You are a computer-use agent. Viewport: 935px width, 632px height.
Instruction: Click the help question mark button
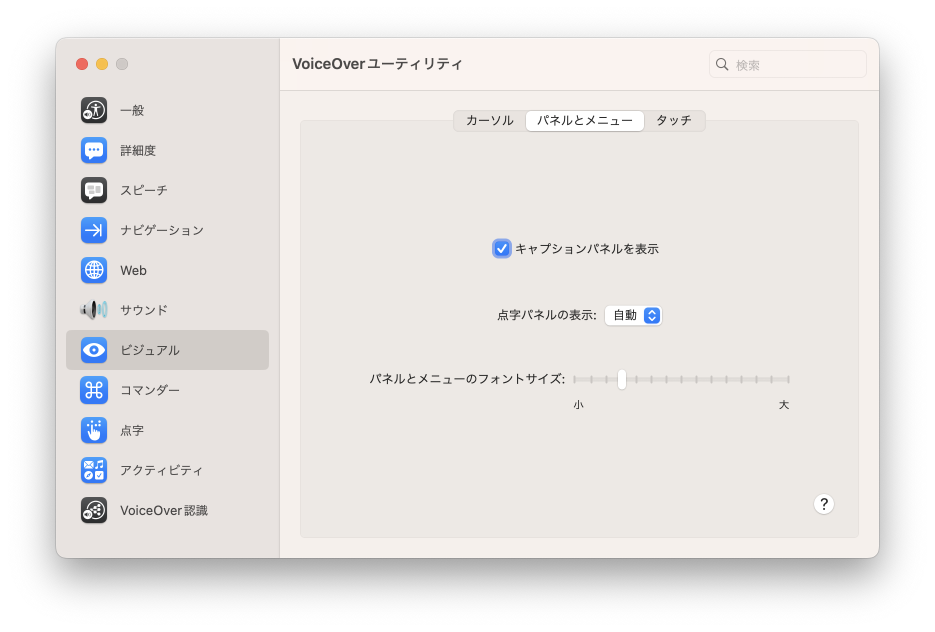pos(823,504)
